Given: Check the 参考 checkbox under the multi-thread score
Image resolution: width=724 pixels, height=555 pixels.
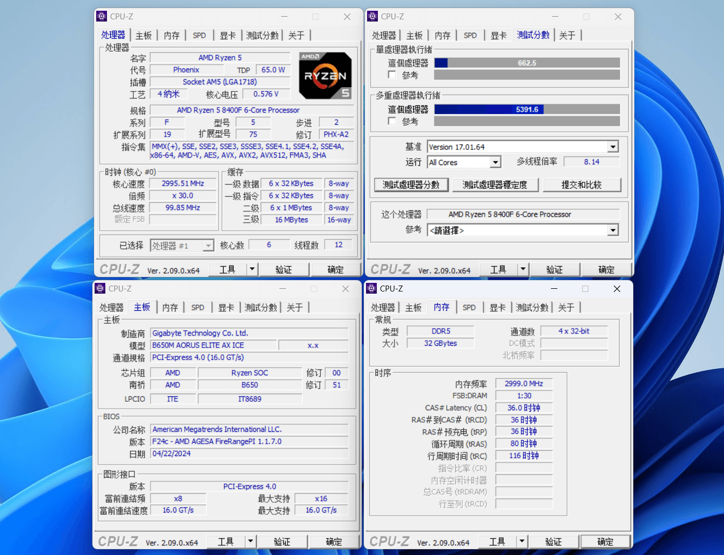Looking at the screenshot, I should click(392, 121).
